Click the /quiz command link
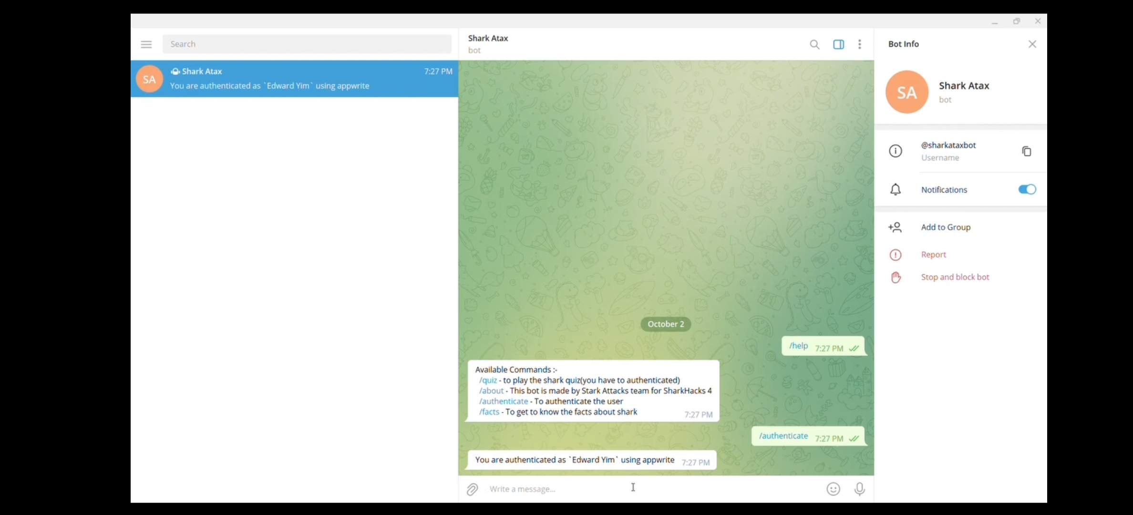 [x=488, y=380]
